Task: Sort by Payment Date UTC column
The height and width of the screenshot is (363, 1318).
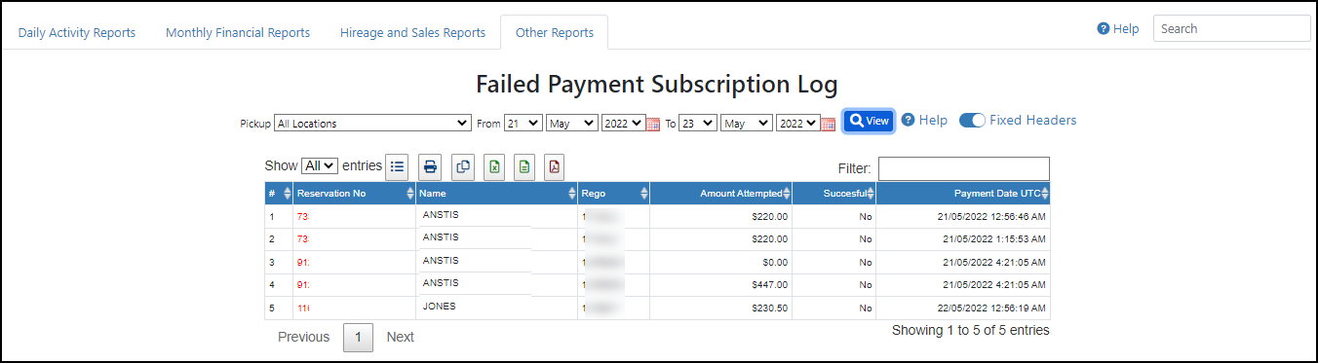Action: coord(963,194)
